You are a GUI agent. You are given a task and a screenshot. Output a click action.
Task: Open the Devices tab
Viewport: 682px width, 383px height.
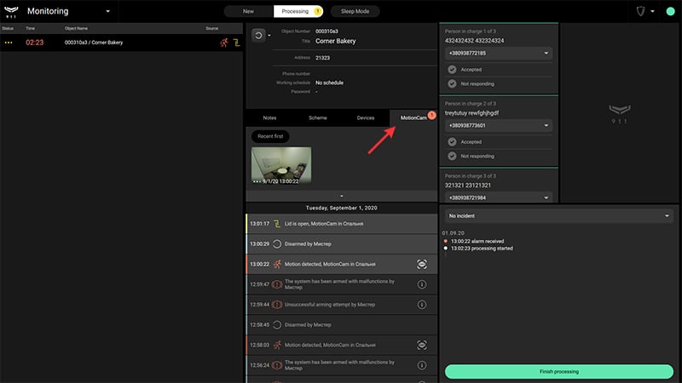coord(366,117)
